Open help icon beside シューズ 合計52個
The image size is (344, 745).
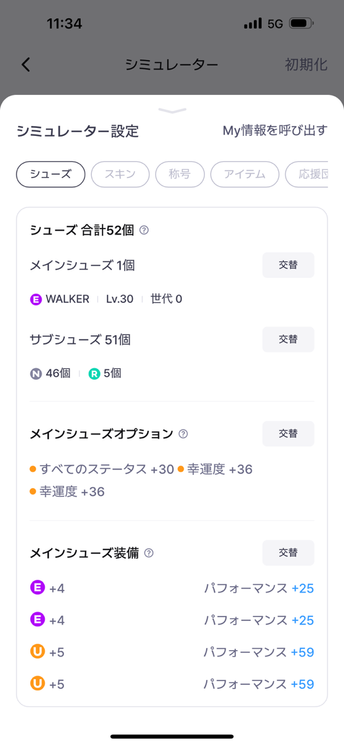coord(144,230)
